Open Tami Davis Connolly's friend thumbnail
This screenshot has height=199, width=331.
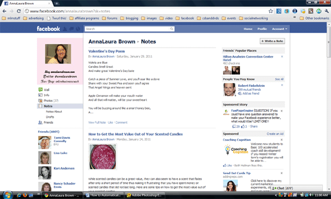45,143
